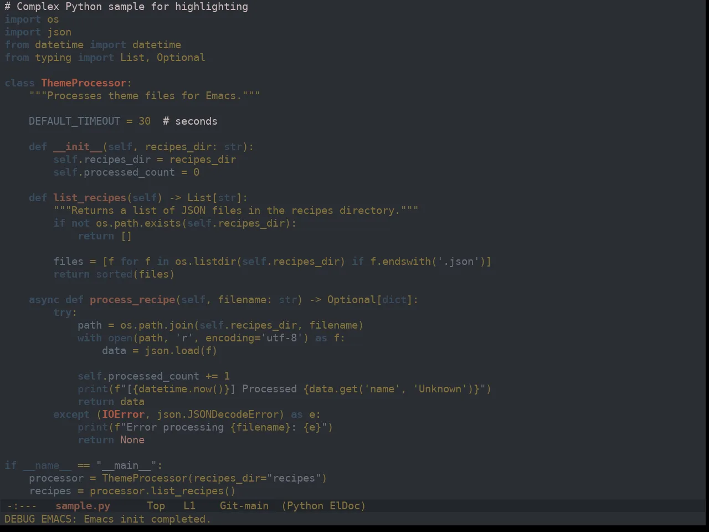709x532 pixels.
Task: Click 'data = json.load(f)' line
Action: tap(160, 351)
